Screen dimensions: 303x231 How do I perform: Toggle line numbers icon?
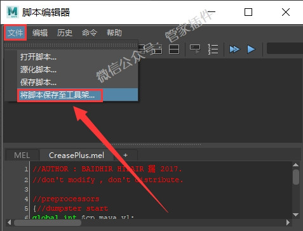[213, 49]
